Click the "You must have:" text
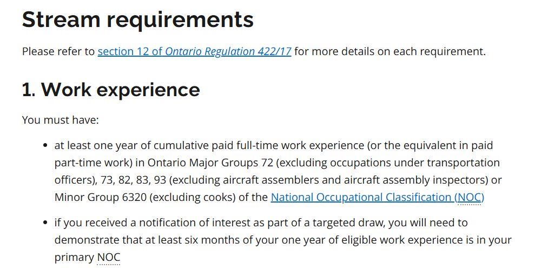The height and width of the screenshot is (276, 548). [x=60, y=120]
